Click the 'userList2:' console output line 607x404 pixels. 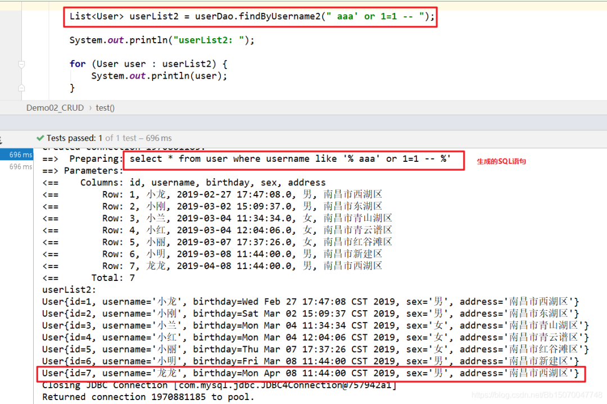(69, 290)
